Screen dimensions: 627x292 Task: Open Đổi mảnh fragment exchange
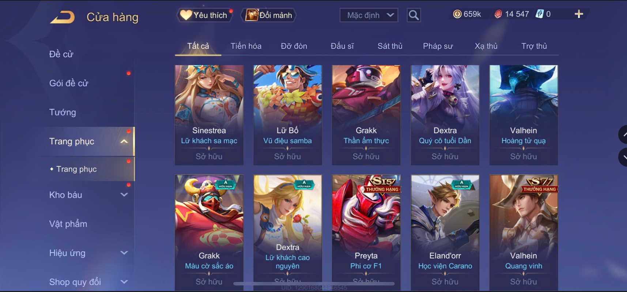pos(269,15)
